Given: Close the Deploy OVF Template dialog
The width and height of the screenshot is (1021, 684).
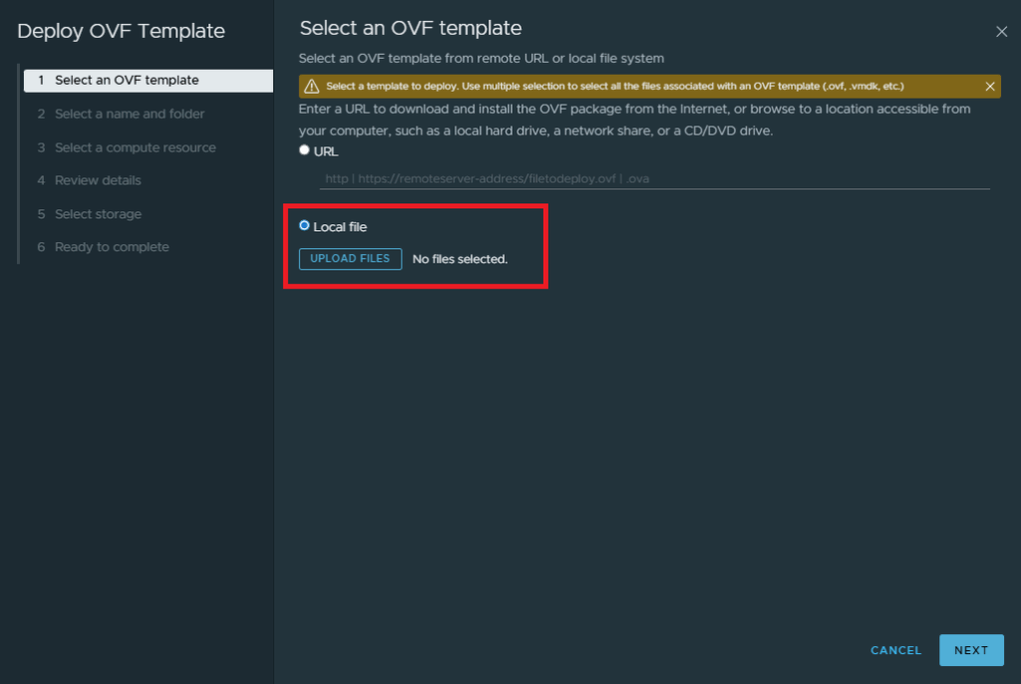Looking at the screenshot, I should 1002,32.
